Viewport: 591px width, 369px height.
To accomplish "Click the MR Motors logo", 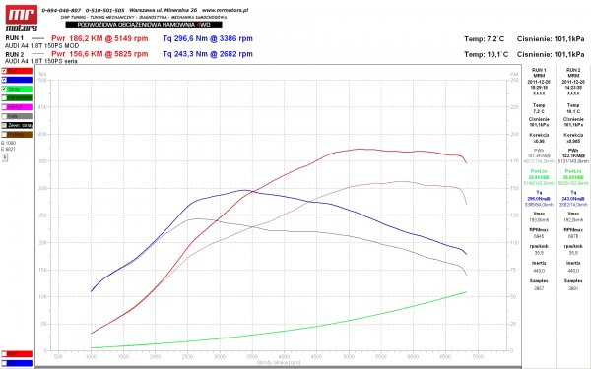I will [x=22, y=18].
